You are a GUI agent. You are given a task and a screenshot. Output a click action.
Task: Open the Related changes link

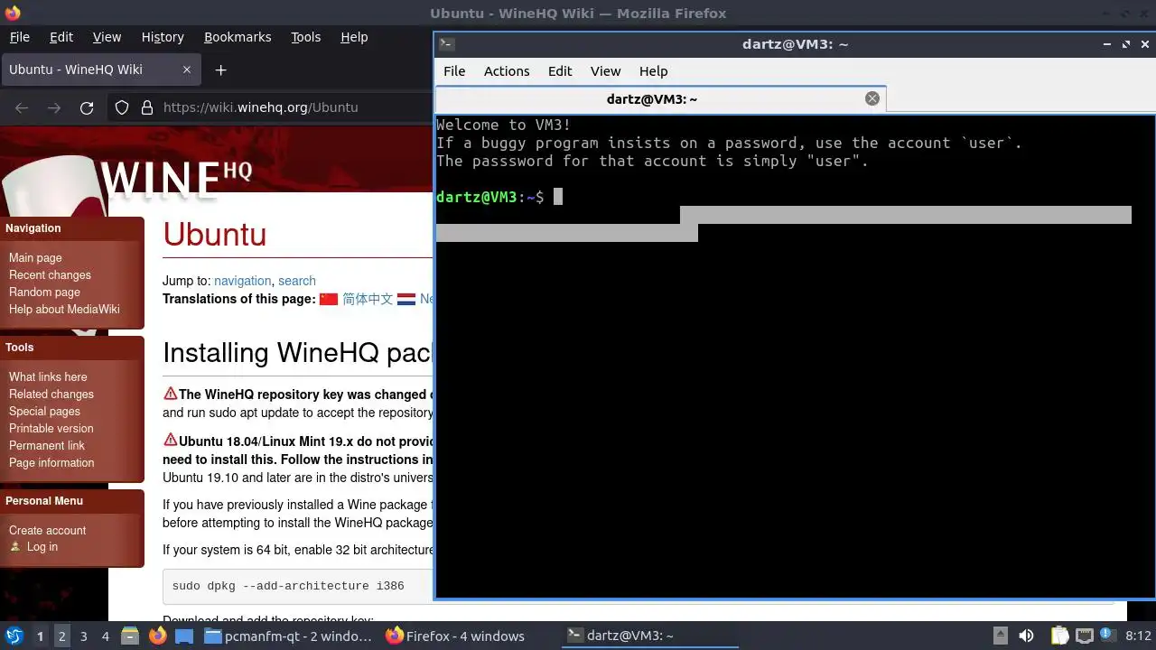click(51, 394)
